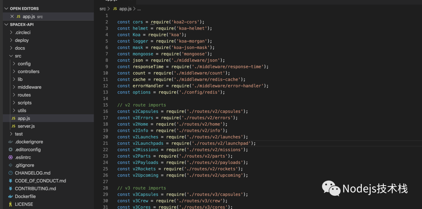The height and width of the screenshot is (209, 422).
Task: Click the clock icon for CHANGELOG.md
Action: 11,173
